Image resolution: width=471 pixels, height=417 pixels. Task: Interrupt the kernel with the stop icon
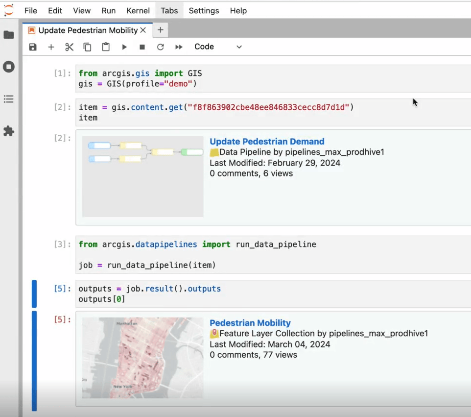coord(141,47)
